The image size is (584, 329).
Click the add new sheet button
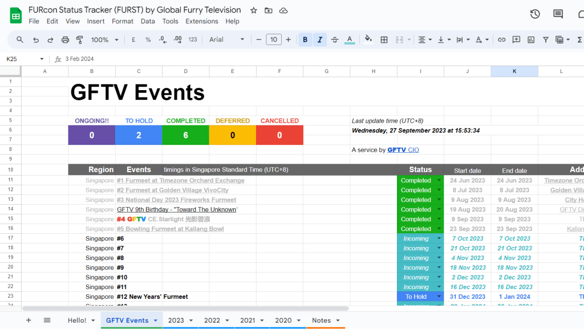[29, 320]
